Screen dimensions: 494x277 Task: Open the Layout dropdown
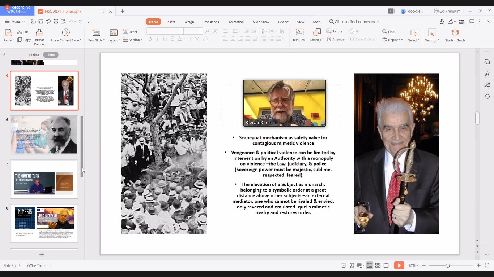coord(114,36)
